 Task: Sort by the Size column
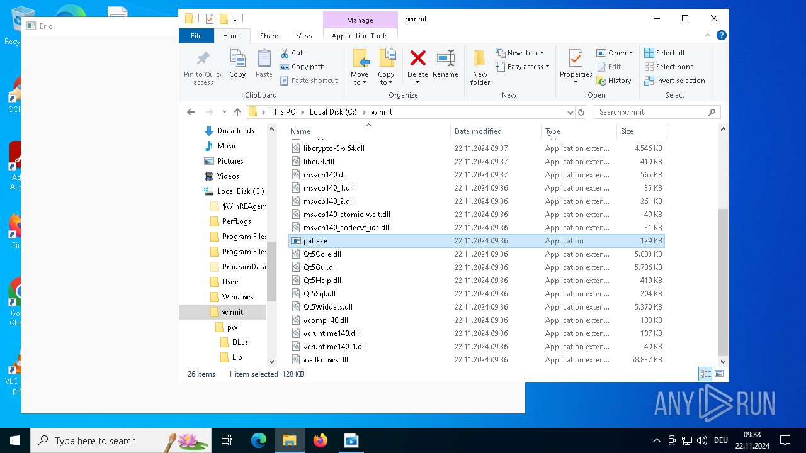(641, 131)
